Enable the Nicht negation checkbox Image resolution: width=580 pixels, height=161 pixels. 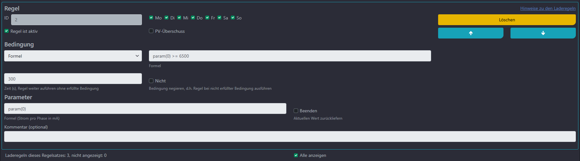pos(151,81)
